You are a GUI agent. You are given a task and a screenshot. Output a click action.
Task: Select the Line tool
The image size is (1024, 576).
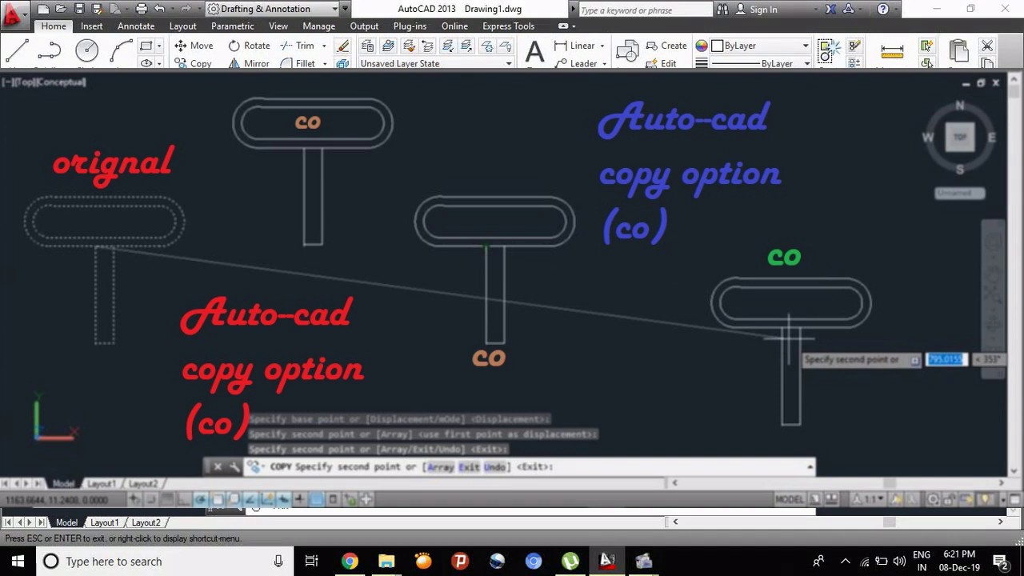[x=17, y=51]
